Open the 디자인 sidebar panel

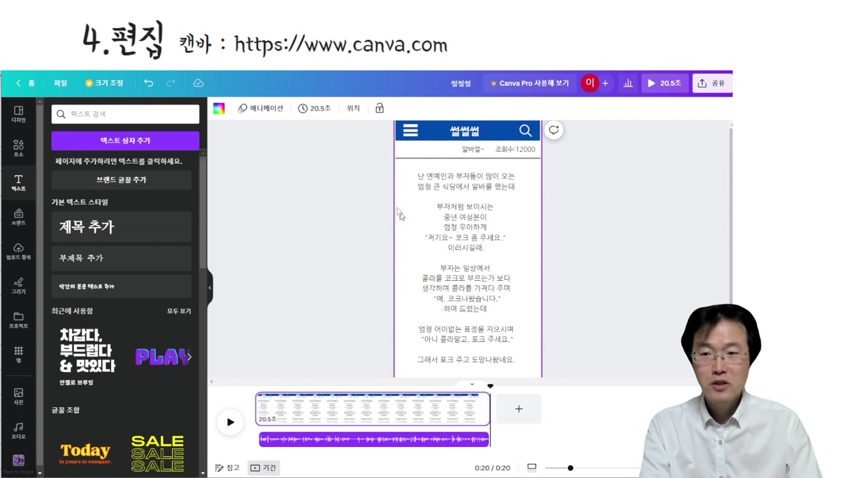[18, 114]
